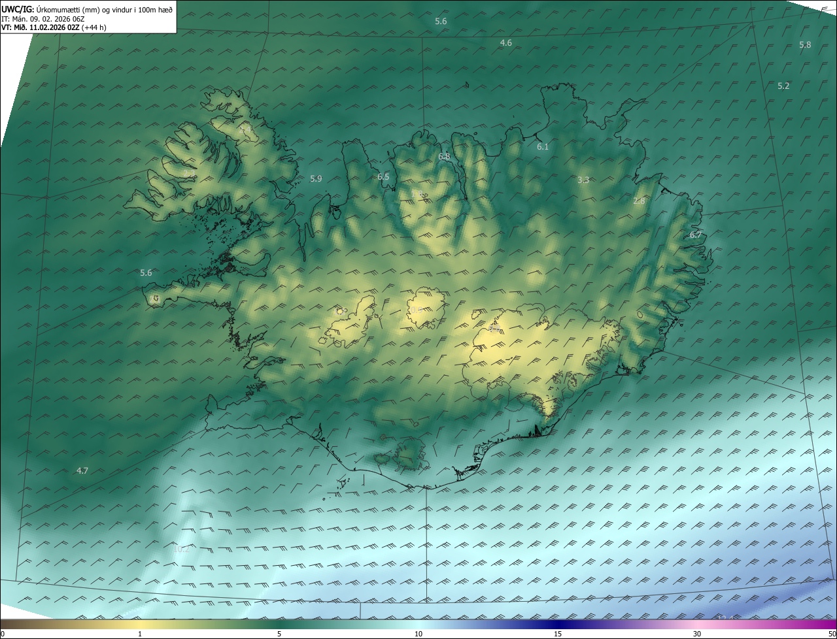This screenshot has height=639, width=837.
Task: Click the '5.8' precipitation value on the map
Action: 805,44
